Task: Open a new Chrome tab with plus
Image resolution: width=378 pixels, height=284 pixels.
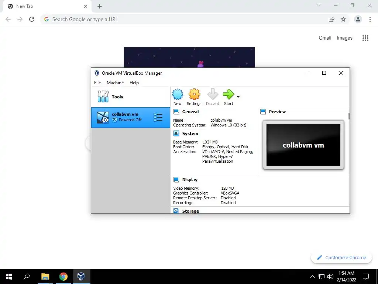Action: point(100,6)
